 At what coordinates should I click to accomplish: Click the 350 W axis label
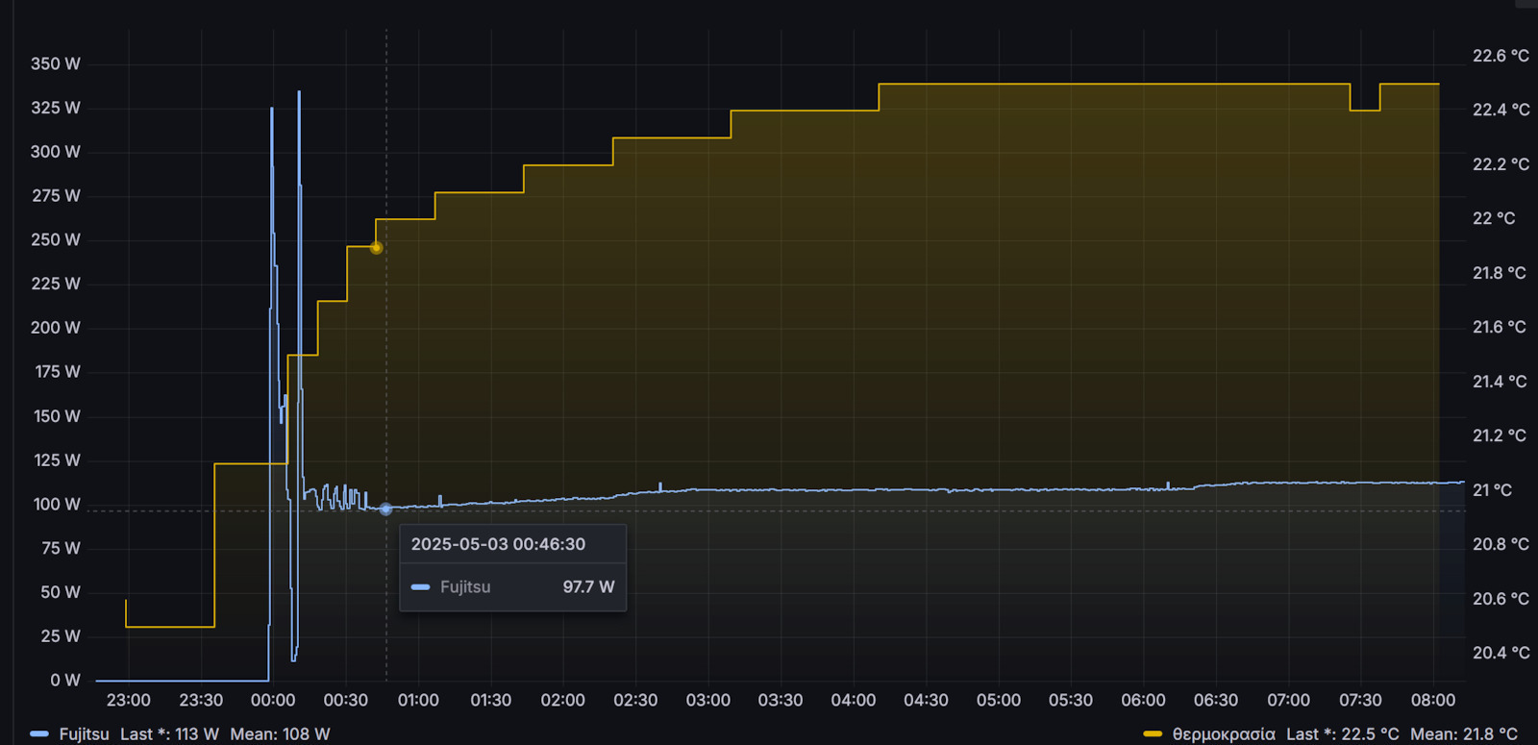tap(56, 63)
